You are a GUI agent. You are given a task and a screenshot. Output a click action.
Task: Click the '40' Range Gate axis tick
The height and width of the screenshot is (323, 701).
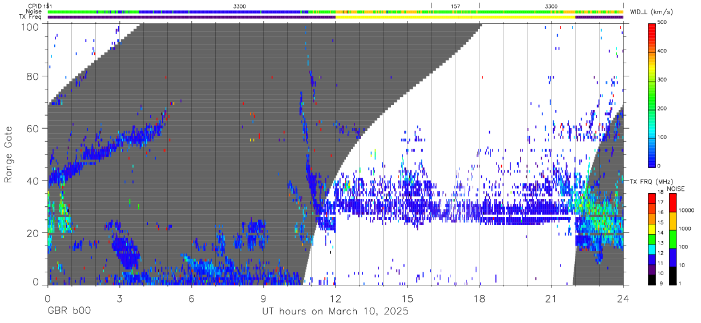pos(33,181)
